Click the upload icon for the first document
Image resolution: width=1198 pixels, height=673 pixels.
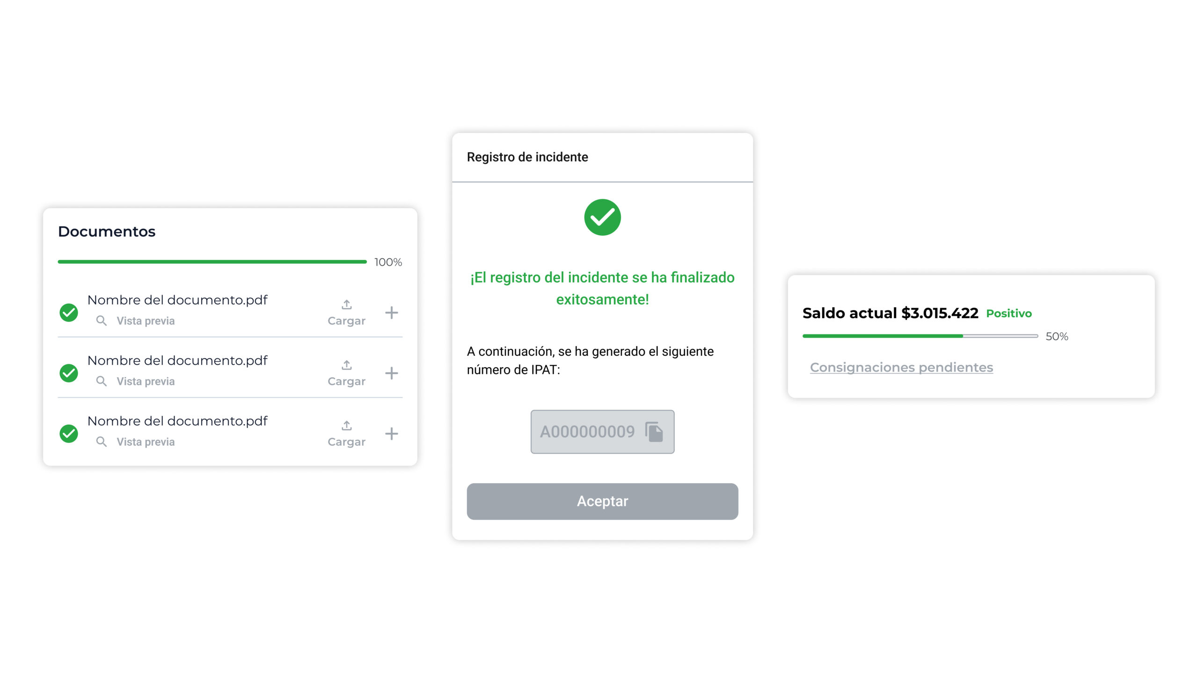346,305
